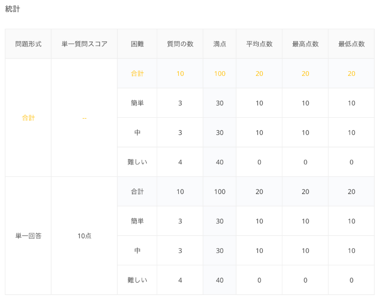Click the 40 full score in 単一回答 section
This screenshot has width=382, height=300.
[219, 280]
